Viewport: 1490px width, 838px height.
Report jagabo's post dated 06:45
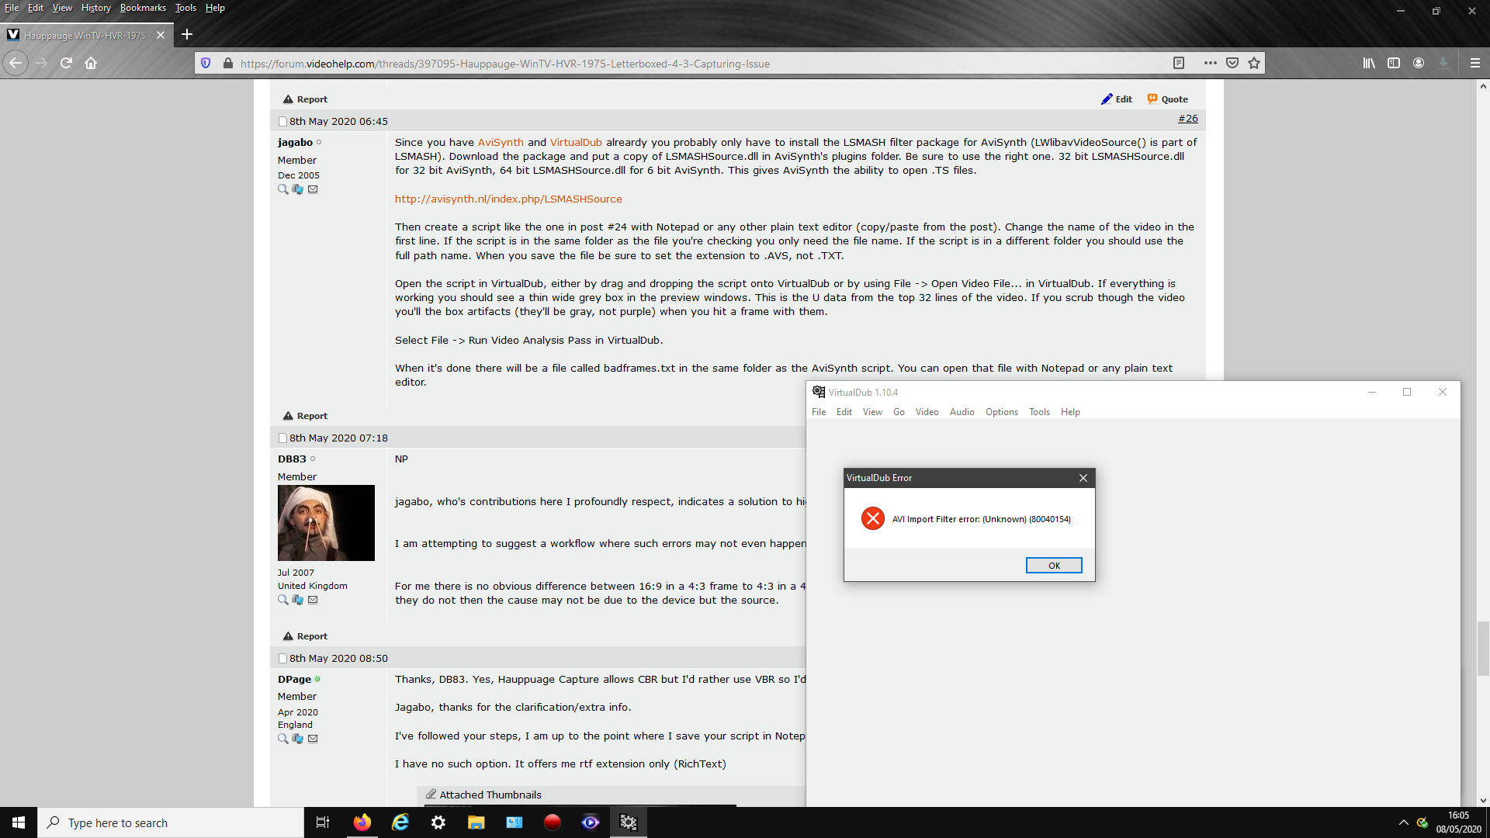click(305, 416)
